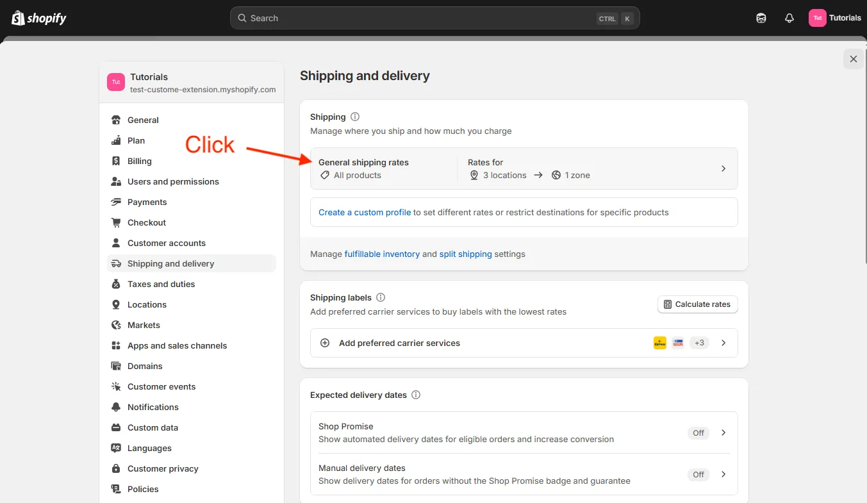This screenshot has width=867, height=503.
Task: Toggle Shop Promise from Off
Action: click(698, 433)
